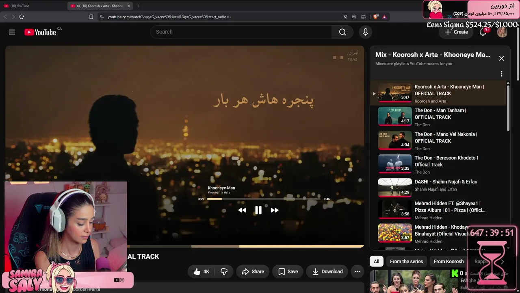Go to the YouTube home logo

coord(40,32)
